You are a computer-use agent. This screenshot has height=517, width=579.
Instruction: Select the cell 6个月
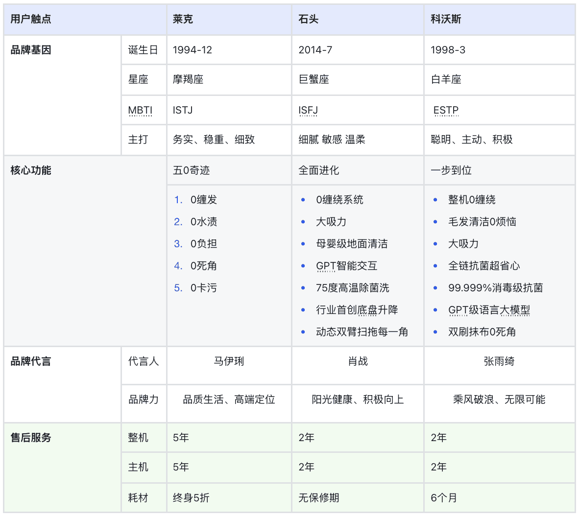pyautogui.click(x=500, y=498)
